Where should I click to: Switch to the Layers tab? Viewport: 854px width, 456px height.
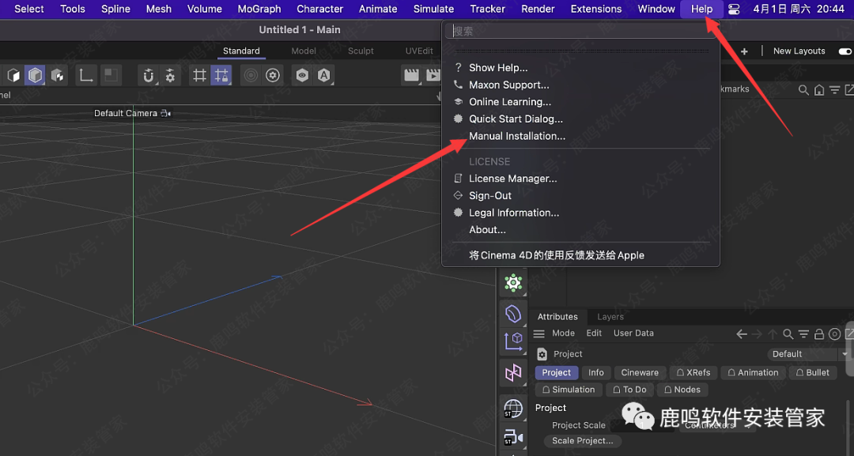click(610, 317)
